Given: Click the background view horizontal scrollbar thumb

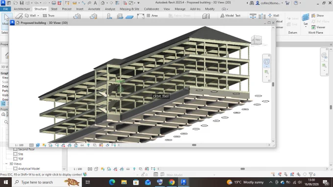Looking at the screenshot, I should coord(242,169).
